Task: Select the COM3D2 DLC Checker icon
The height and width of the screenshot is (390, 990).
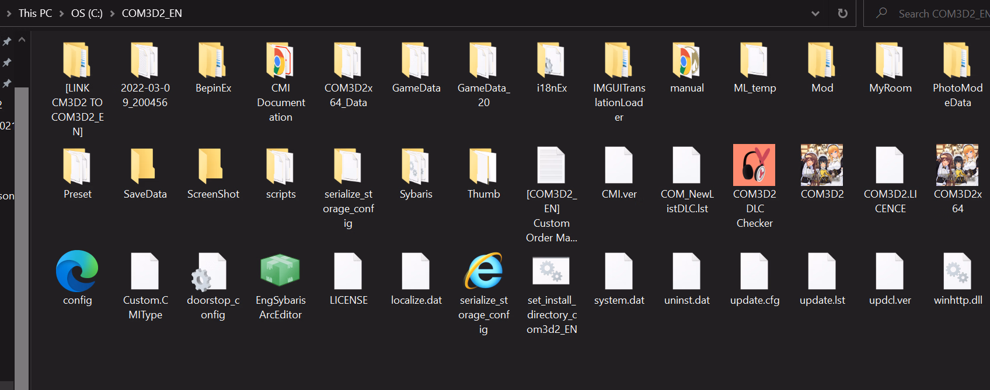Action: click(x=754, y=166)
